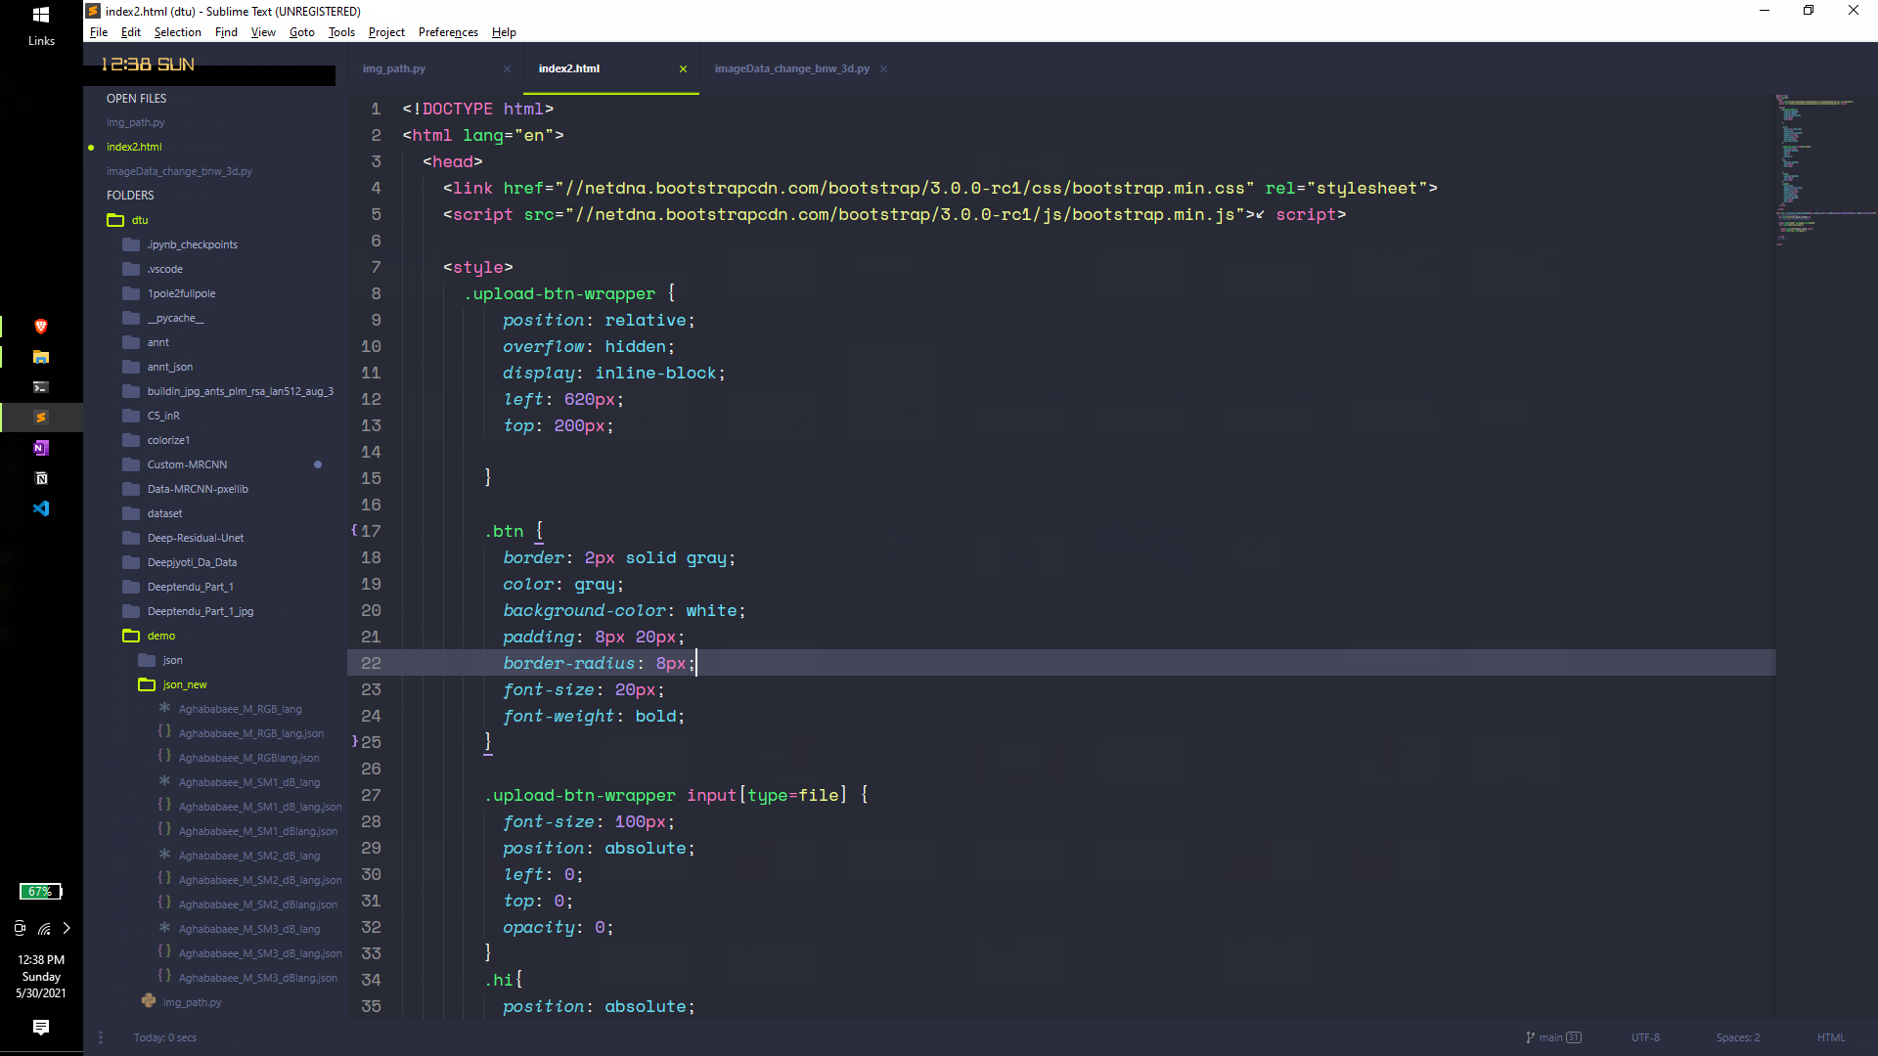Open Aghababaee_M_SM3_dBlang.json file
This screenshot has height=1056, width=1878.
[x=257, y=978]
